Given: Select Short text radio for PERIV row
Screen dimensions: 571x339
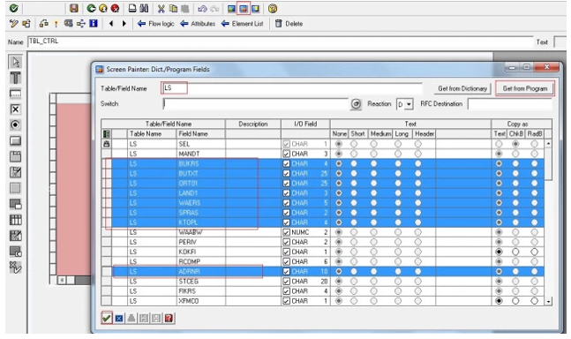Looking at the screenshot, I should coord(354,242).
